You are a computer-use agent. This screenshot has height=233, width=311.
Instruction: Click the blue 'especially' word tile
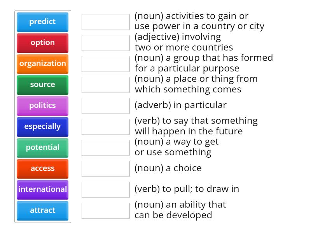coord(42,127)
